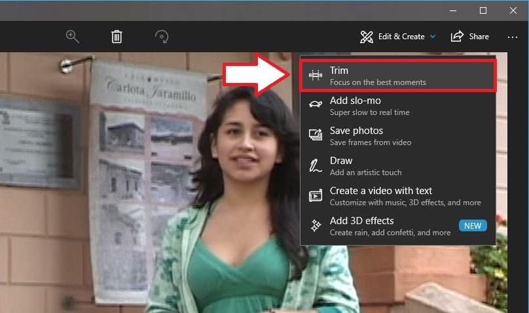Click "Customize with music, 3D effects, and more"
529x313 pixels.
405,203
